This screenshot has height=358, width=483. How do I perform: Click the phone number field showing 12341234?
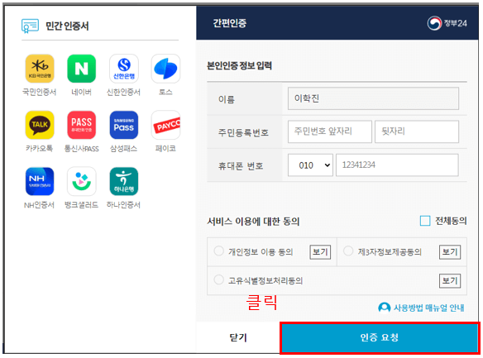click(x=397, y=165)
